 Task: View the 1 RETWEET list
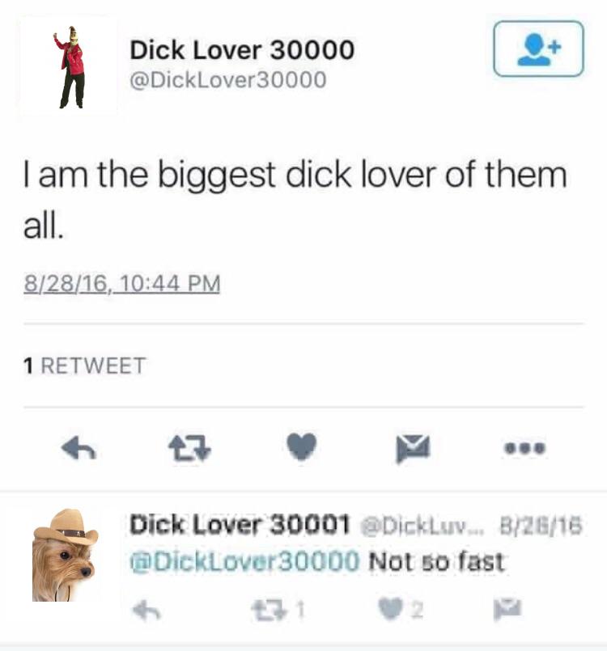point(85,366)
